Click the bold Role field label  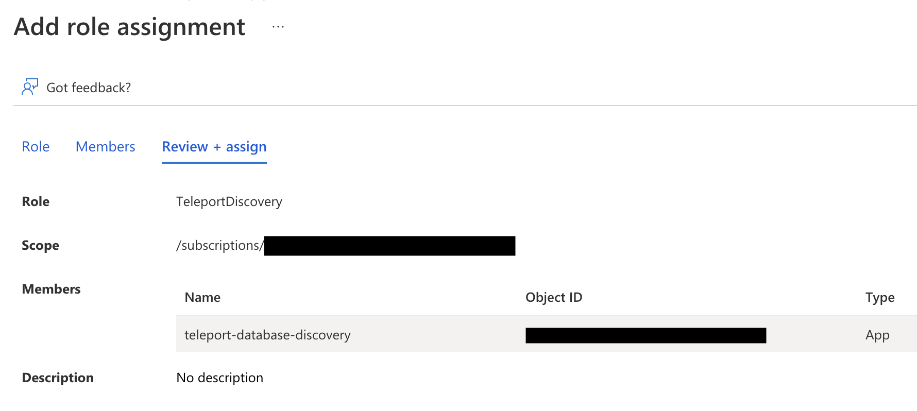point(36,202)
